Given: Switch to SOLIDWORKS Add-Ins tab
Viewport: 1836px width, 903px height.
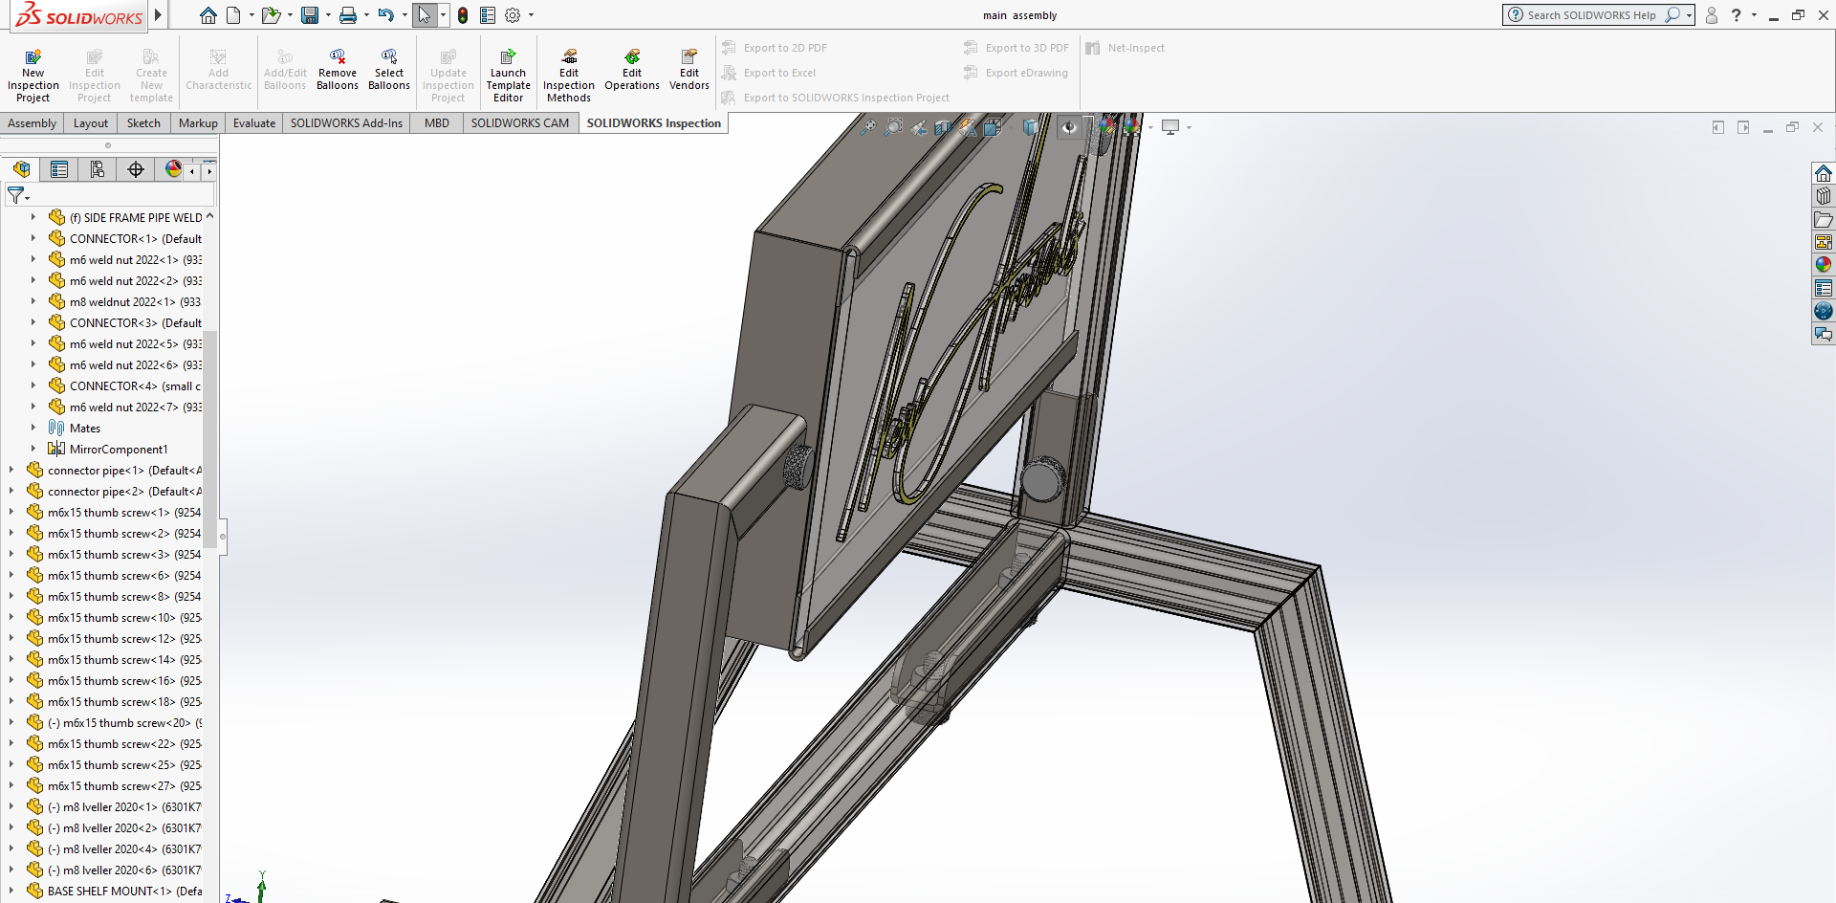Looking at the screenshot, I should point(346,123).
